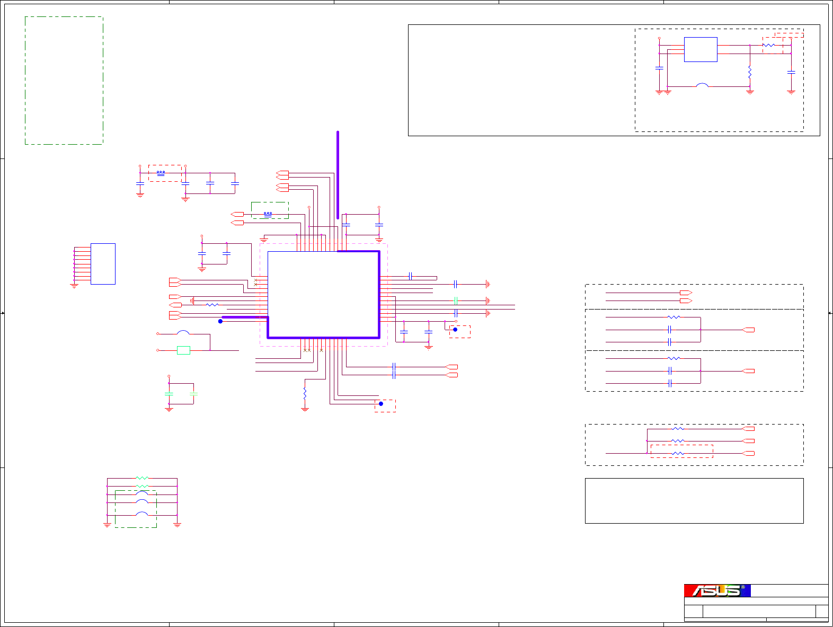Select the large central IC chip body
Viewport: 833px width, 627px height.
(324, 294)
